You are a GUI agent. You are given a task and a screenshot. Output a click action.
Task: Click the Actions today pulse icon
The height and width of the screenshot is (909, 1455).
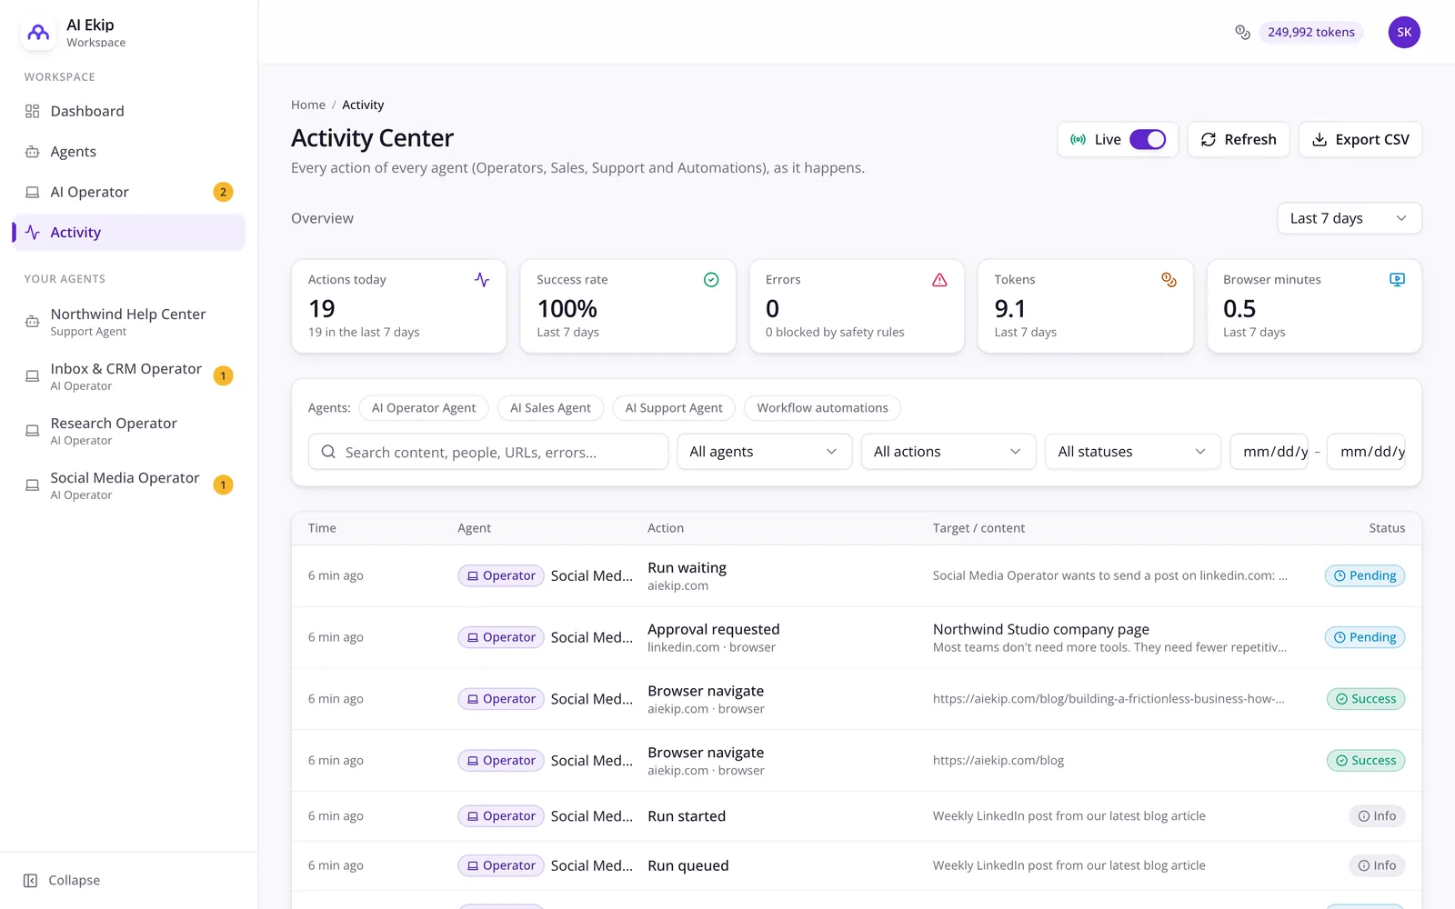[x=482, y=280]
